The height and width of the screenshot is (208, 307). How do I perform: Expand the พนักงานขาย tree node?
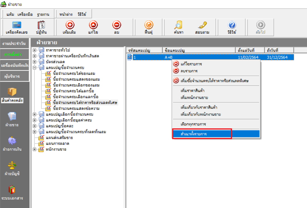click(x=34, y=149)
